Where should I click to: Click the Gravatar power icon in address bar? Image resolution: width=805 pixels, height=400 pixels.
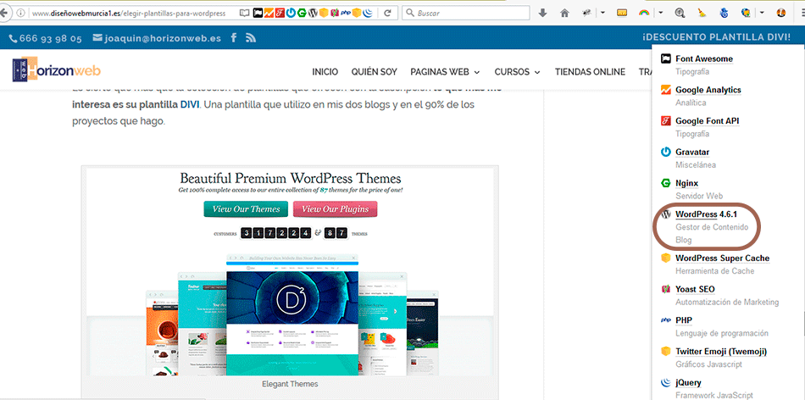[x=291, y=13]
